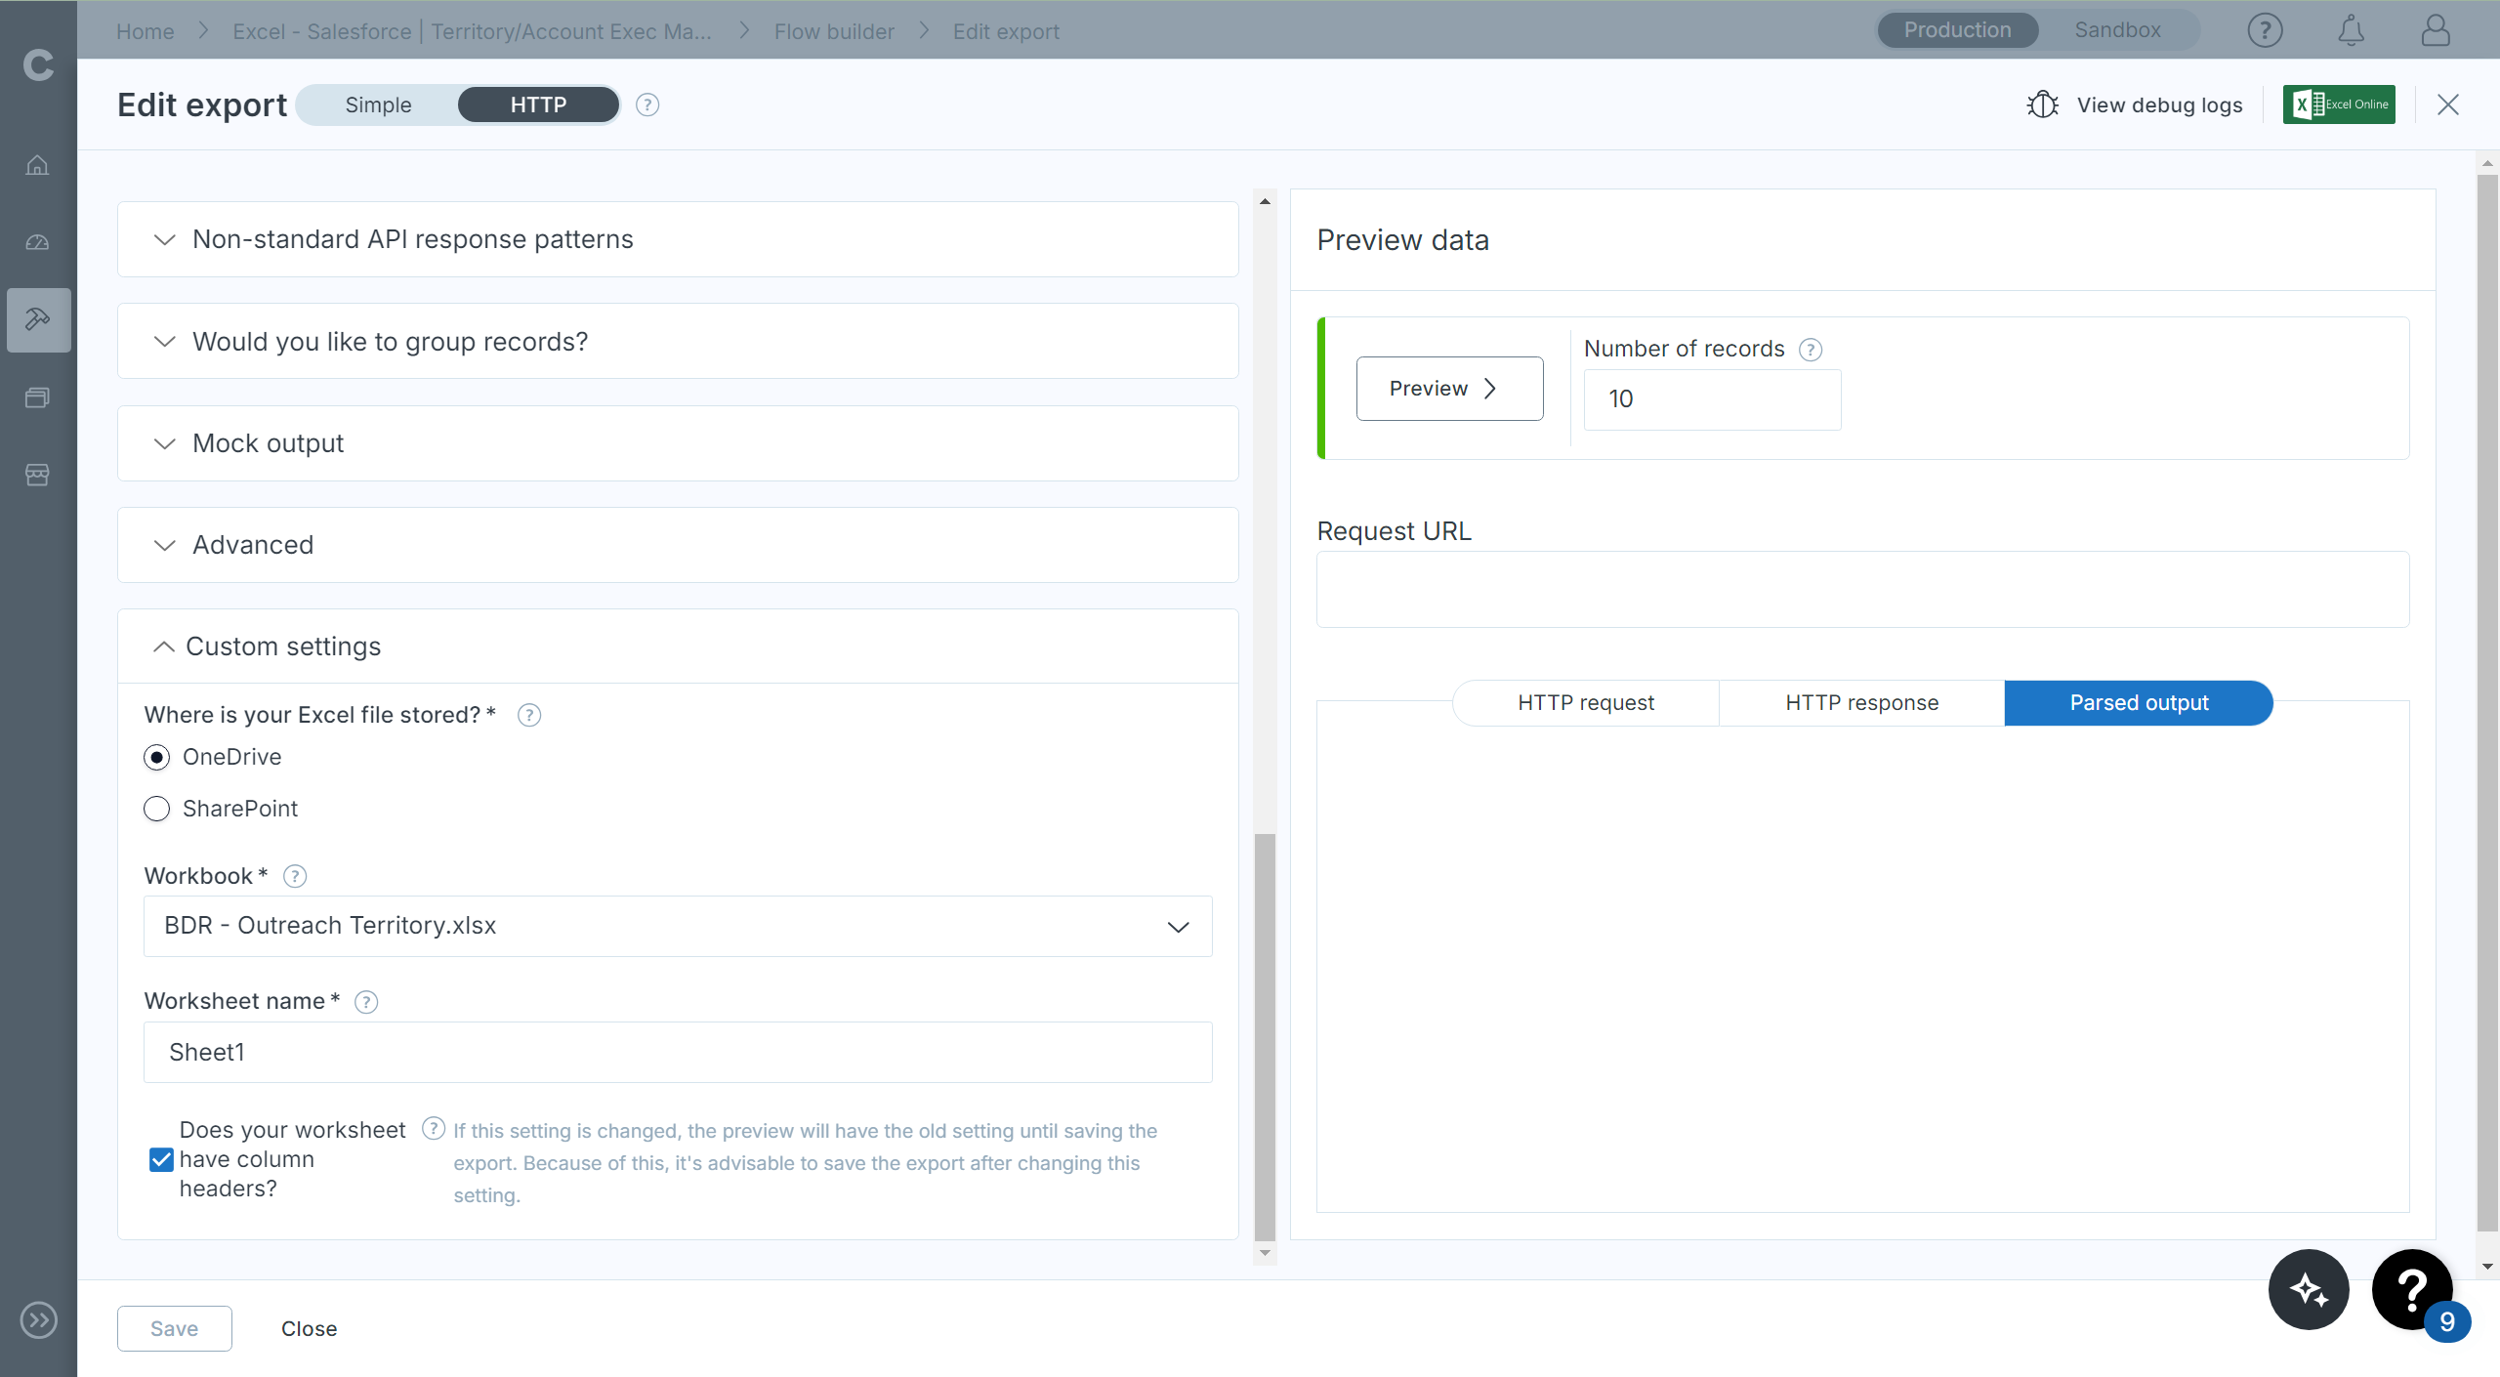Click the debug bug icon

(2042, 104)
